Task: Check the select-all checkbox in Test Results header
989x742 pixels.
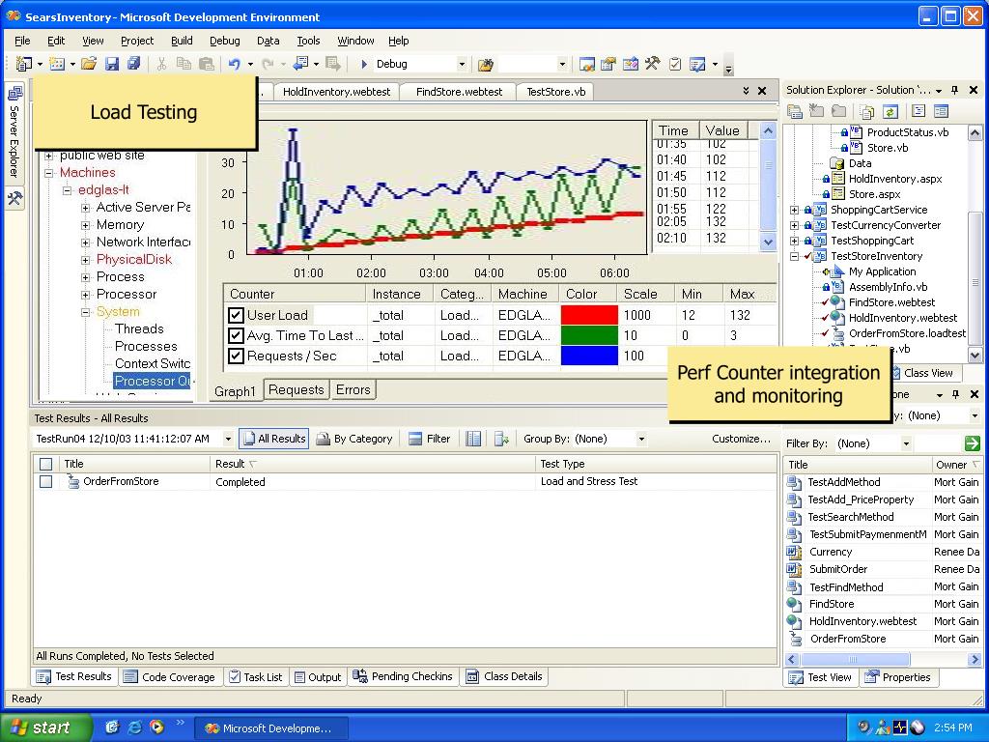Action: coord(45,464)
